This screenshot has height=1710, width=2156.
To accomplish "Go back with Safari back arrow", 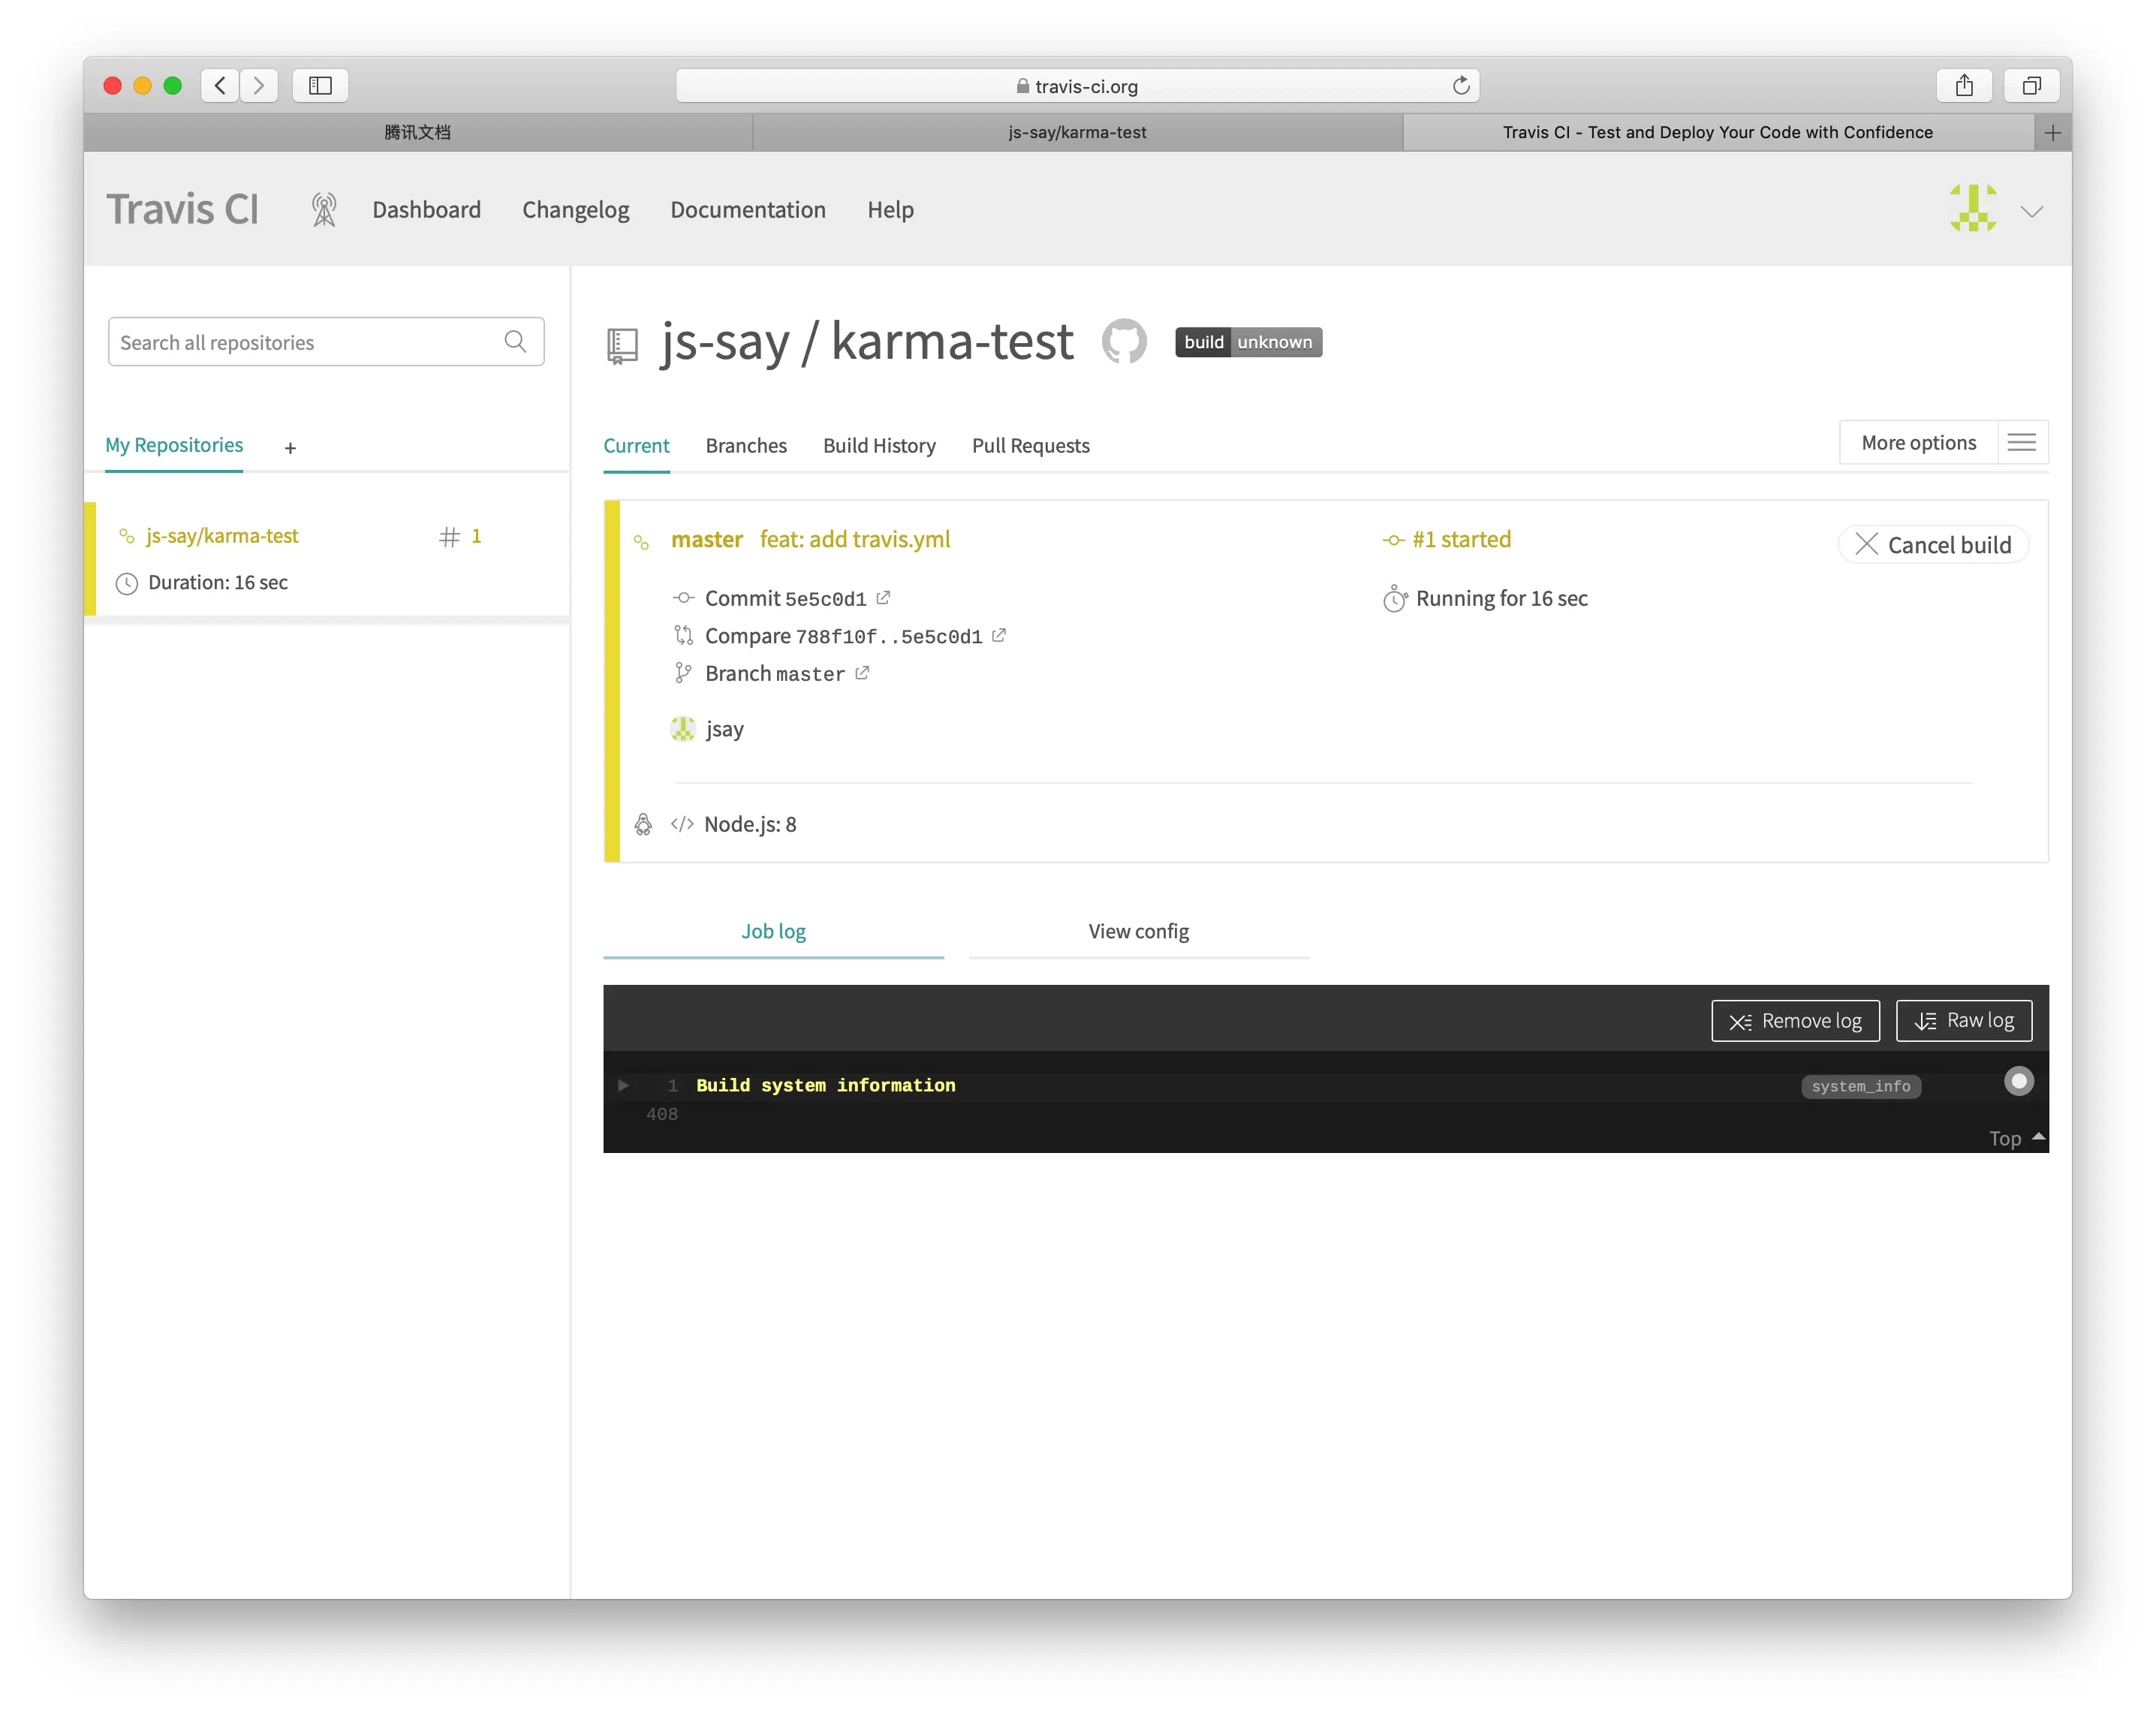I will (220, 86).
